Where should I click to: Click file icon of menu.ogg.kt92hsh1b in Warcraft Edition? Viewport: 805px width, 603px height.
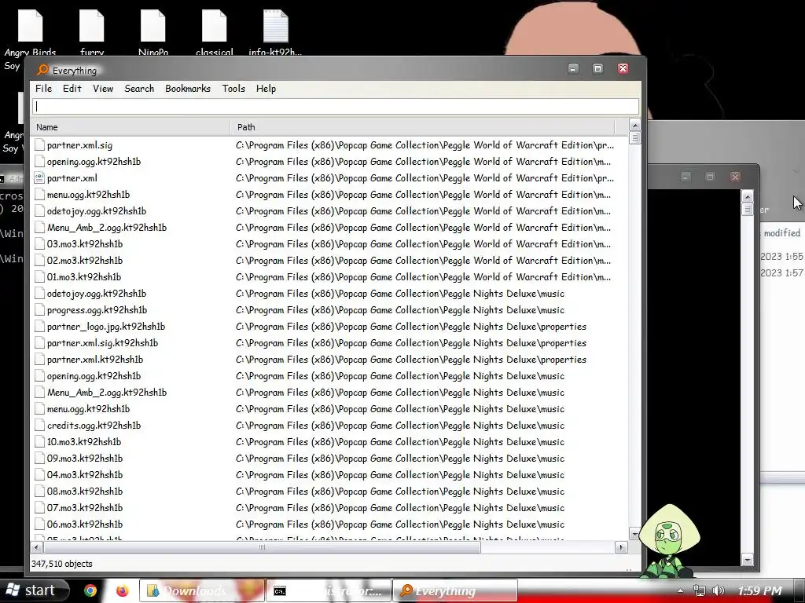coord(39,195)
